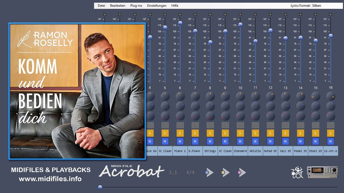This screenshot has width=344, height=193.
Task: Click the Steel Gt instrument label
Action: (x=316, y=151)
